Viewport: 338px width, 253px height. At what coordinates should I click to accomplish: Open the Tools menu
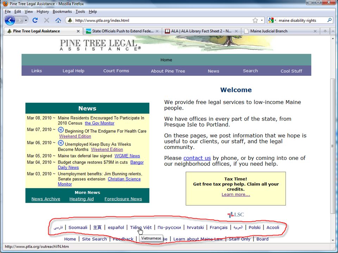(80, 12)
